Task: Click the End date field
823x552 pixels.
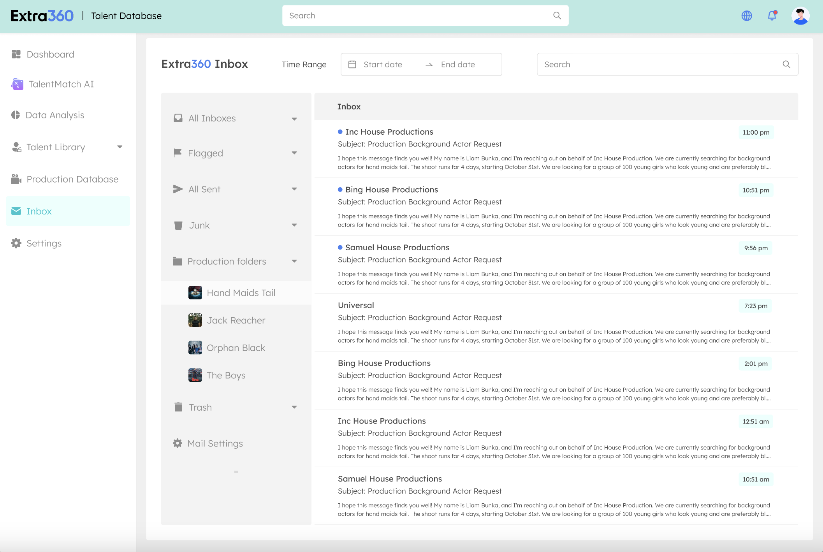Action: (x=458, y=64)
